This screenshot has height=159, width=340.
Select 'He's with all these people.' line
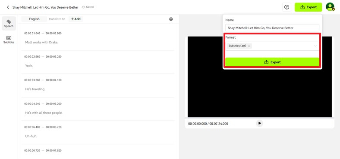[x=44, y=113]
